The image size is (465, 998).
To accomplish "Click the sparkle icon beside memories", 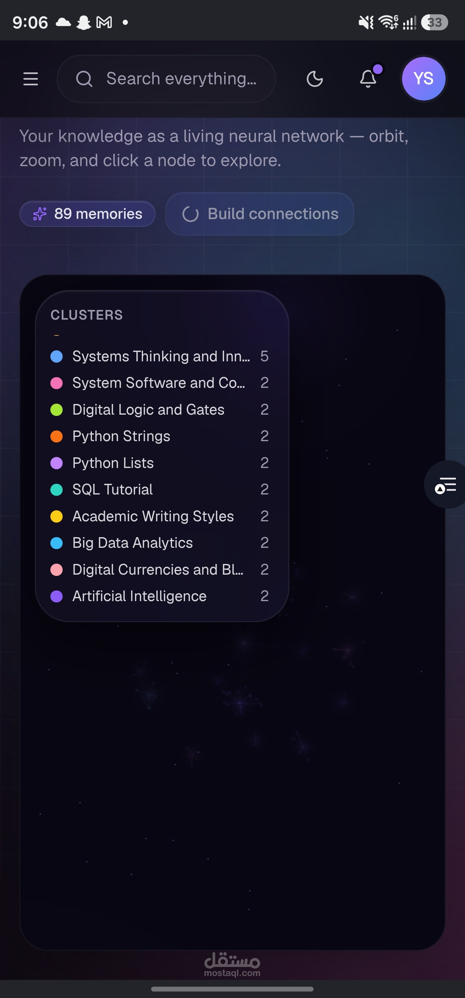I will point(39,214).
